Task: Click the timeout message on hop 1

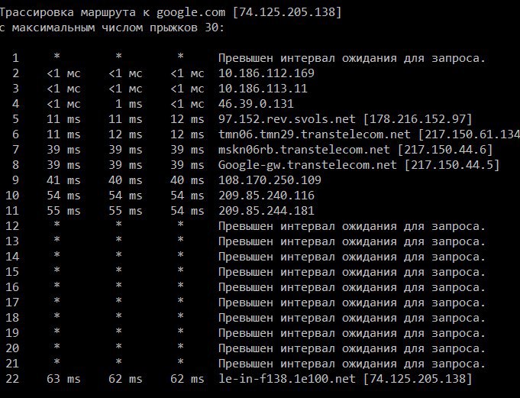Action: pos(352,58)
